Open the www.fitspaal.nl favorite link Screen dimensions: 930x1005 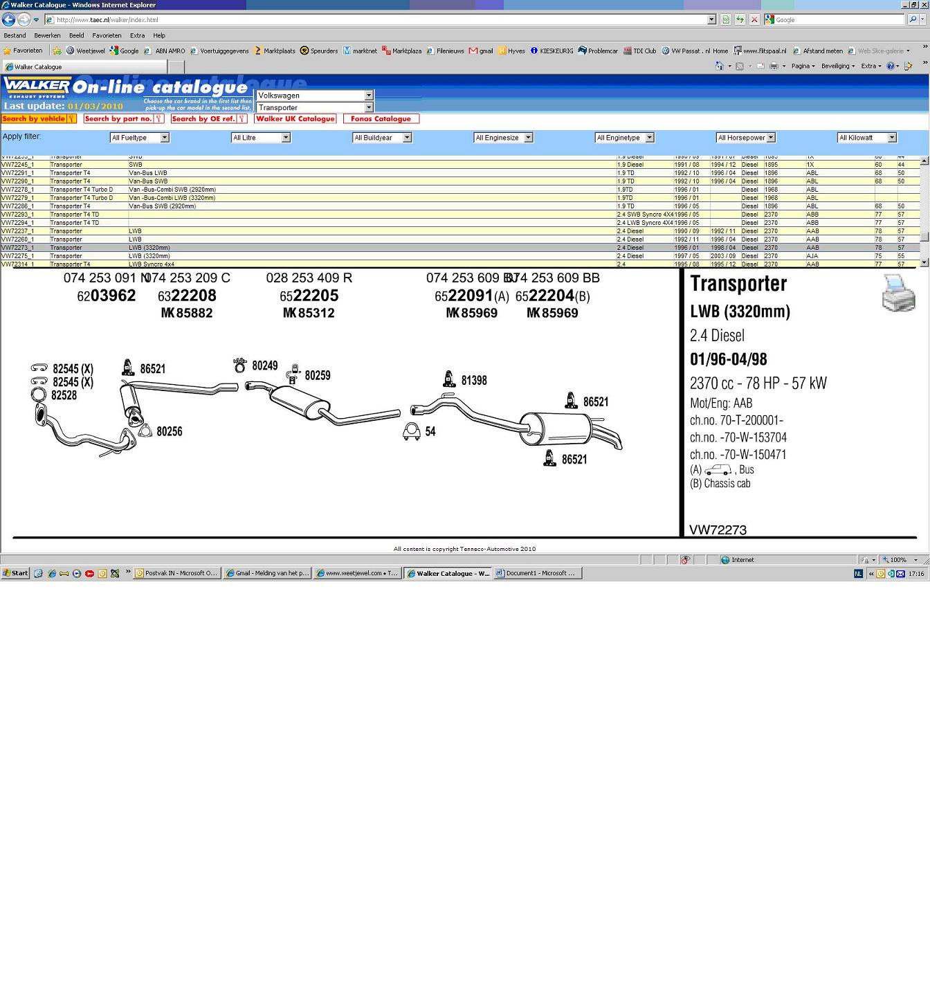[x=760, y=51]
